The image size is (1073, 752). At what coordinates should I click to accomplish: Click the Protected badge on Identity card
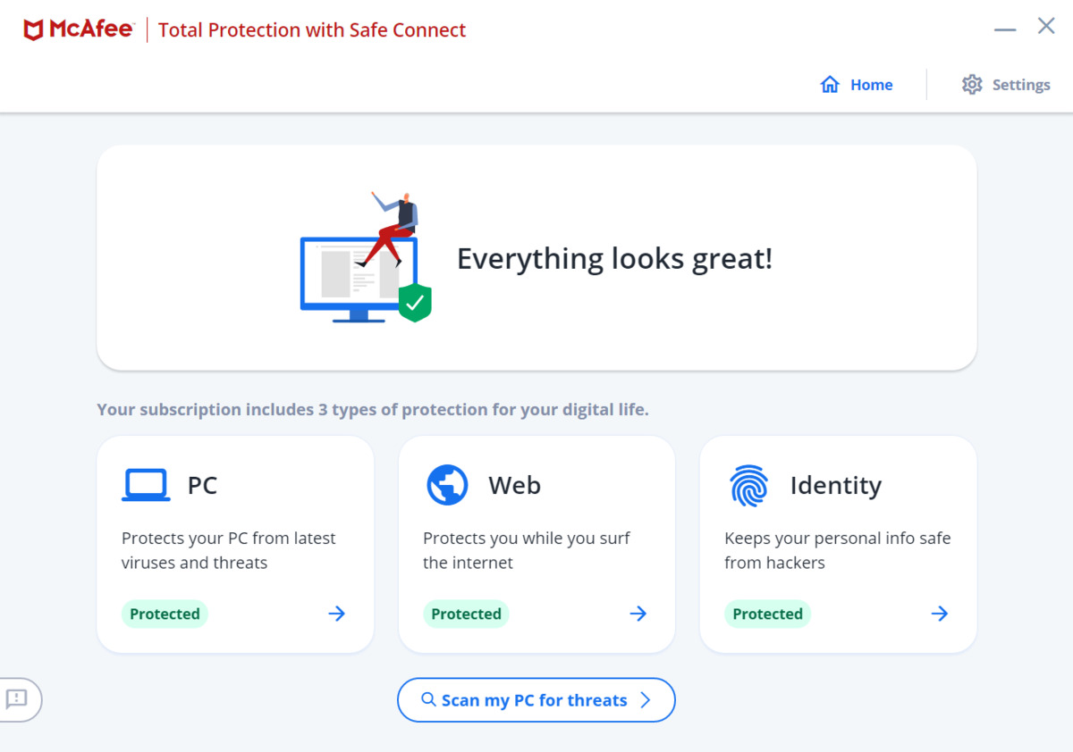pyautogui.click(x=767, y=614)
